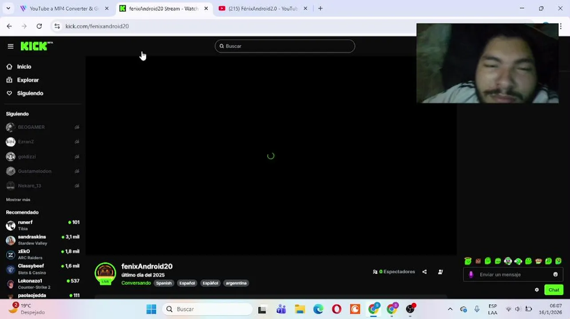The image size is (570, 319).
Task: Open OBS Studio from the taskbar
Action: (410, 309)
